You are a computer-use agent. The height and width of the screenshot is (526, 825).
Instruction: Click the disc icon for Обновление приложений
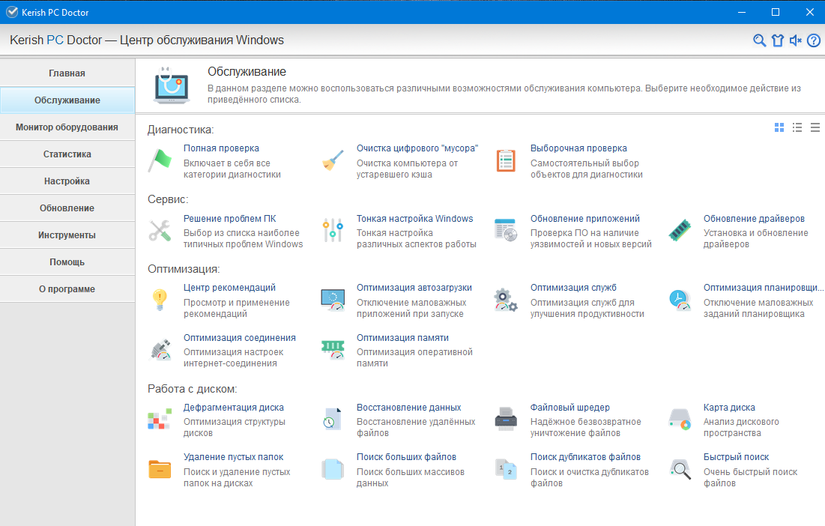point(506,230)
